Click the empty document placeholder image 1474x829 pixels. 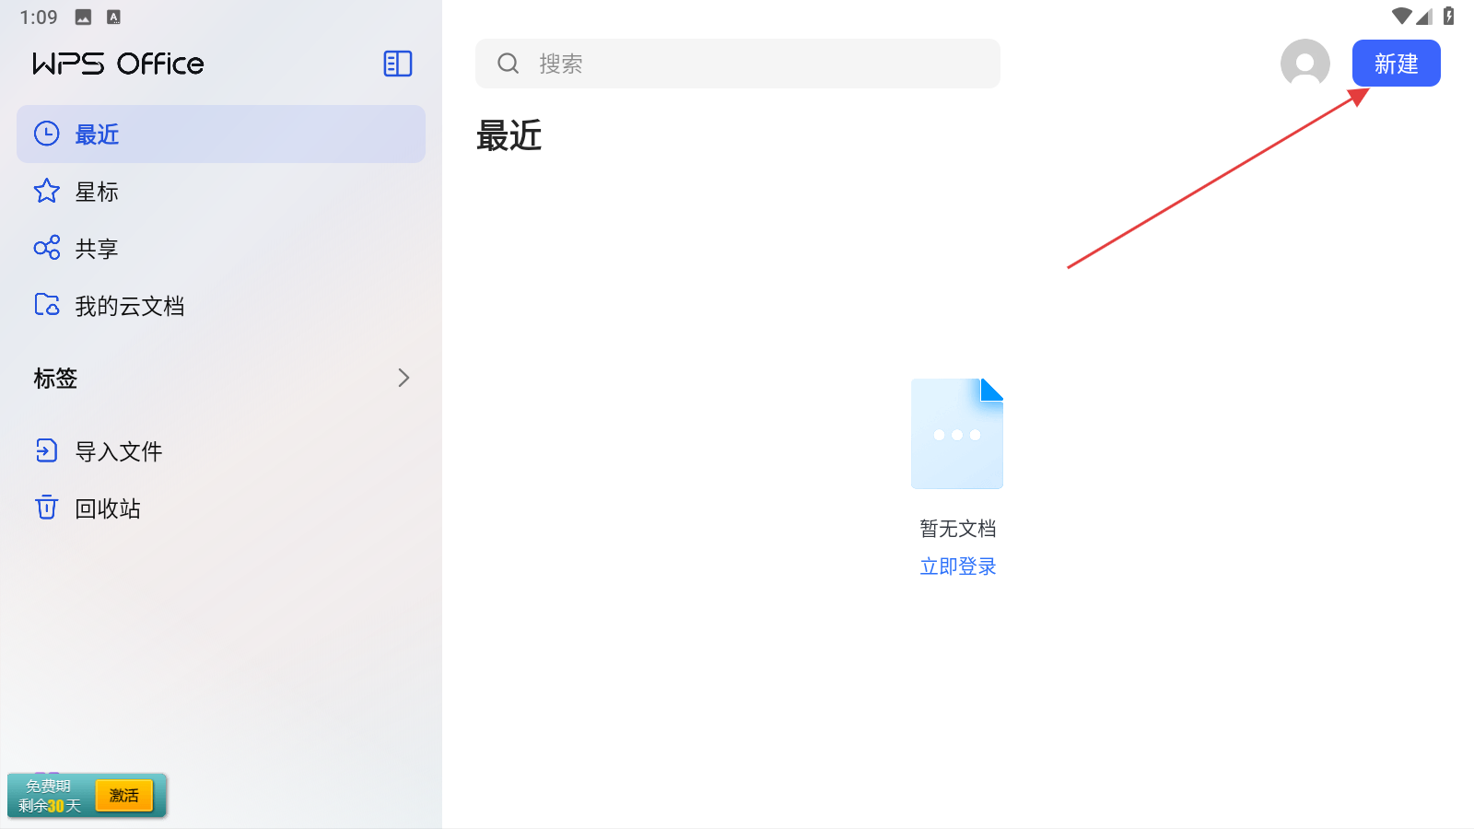coord(957,434)
